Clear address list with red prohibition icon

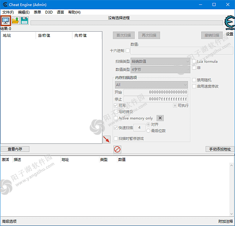(x=117, y=149)
